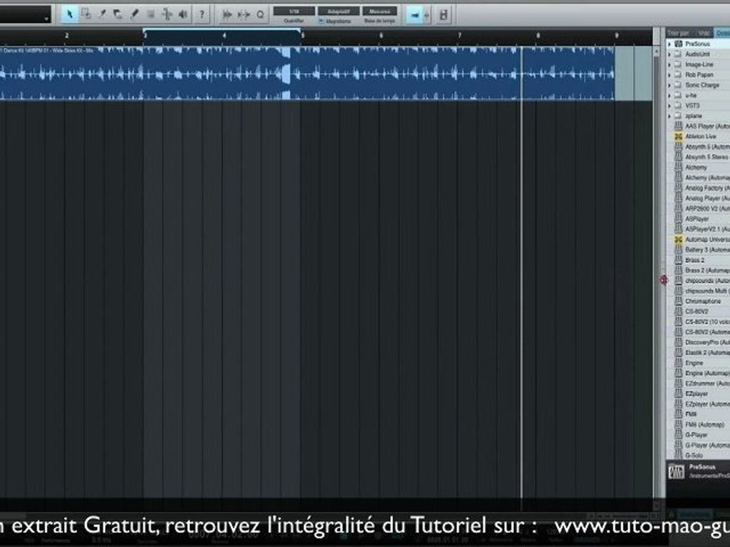Toggle the autoscroll arrow button
Screen dimensions: 730x547
pos(414,15)
